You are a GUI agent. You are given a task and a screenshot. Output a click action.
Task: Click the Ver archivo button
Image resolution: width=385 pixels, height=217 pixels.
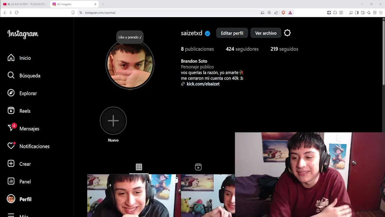point(266,33)
